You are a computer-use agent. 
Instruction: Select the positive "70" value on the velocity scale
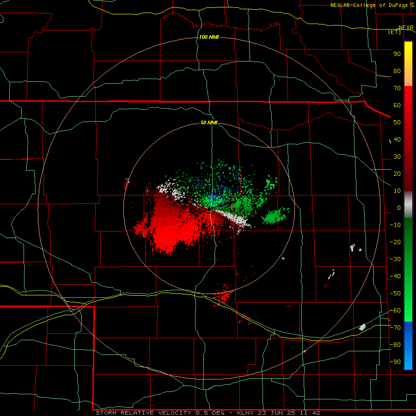tap(397, 88)
